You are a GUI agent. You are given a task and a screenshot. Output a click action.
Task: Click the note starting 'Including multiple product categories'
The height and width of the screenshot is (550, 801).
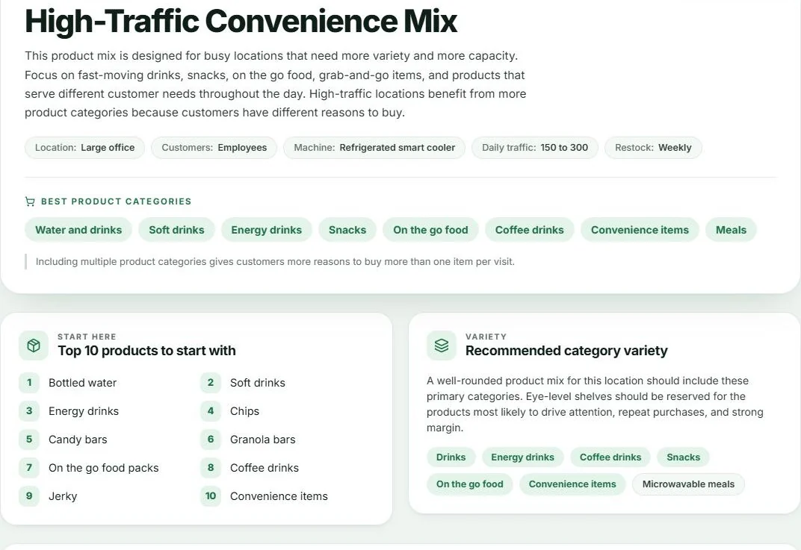click(x=275, y=262)
